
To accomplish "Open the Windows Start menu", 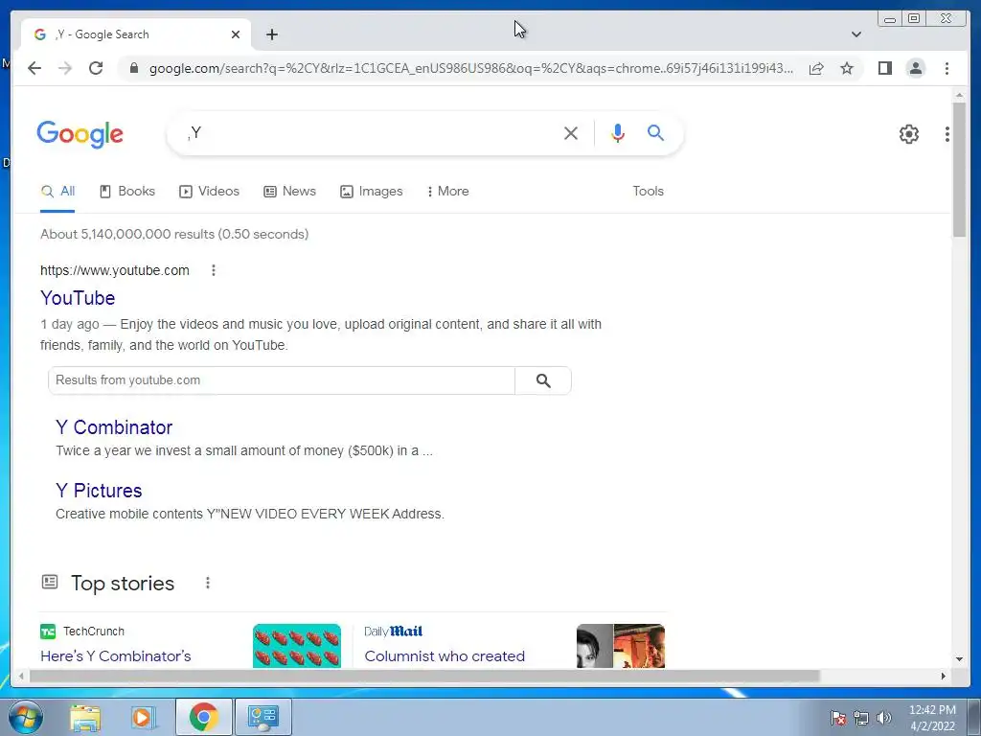I will coord(25,717).
